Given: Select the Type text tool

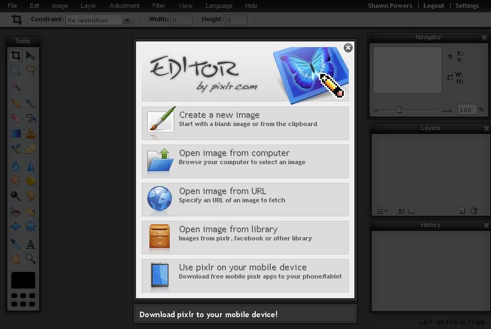Looking at the screenshot, I should pyautogui.click(x=31, y=244).
